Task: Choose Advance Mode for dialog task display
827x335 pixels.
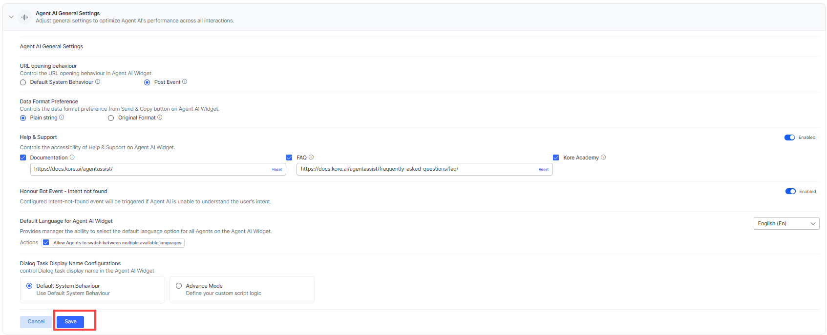Action: (x=179, y=286)
